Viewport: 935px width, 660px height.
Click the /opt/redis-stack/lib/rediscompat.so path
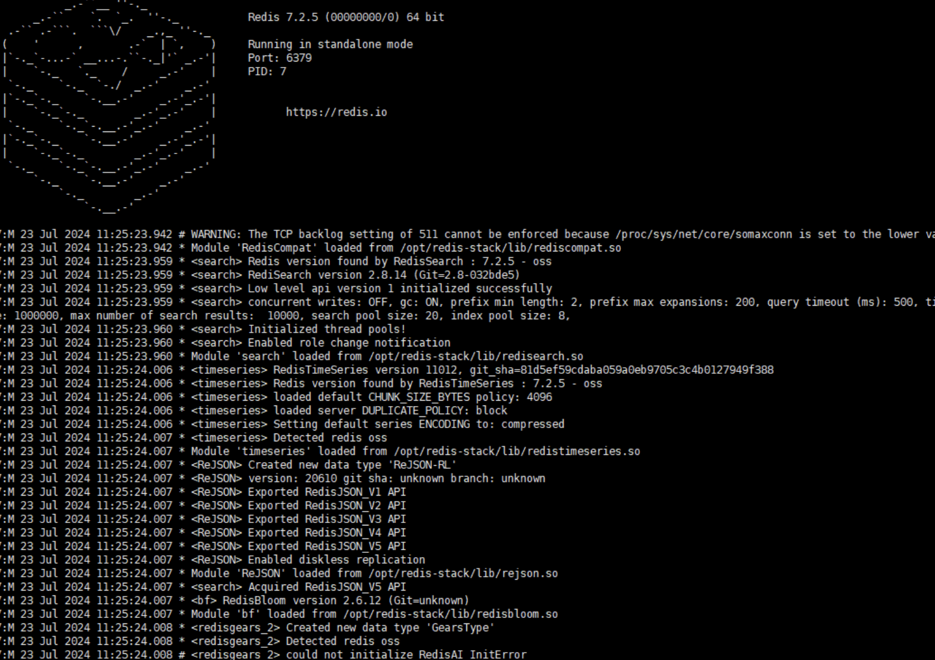click(510, 248)
